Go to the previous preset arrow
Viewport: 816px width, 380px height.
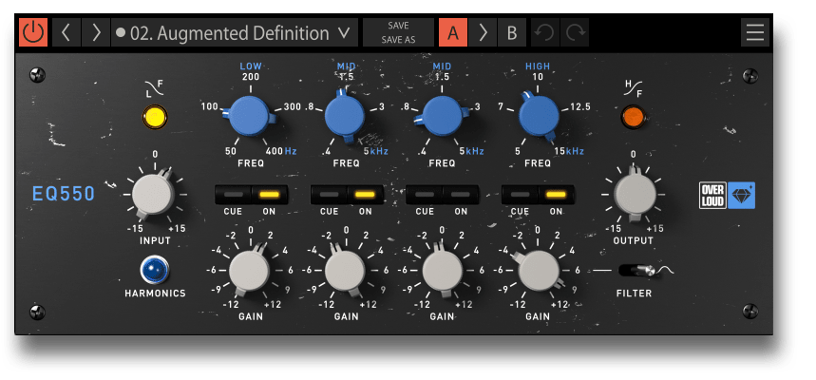click(x=66, y=33)
